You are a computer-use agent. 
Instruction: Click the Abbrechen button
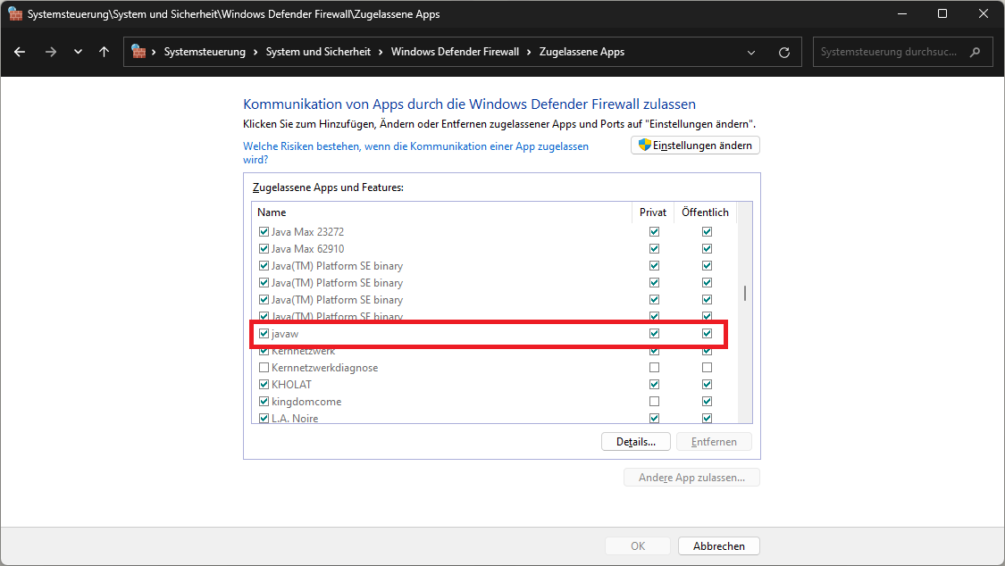point(719,546)
